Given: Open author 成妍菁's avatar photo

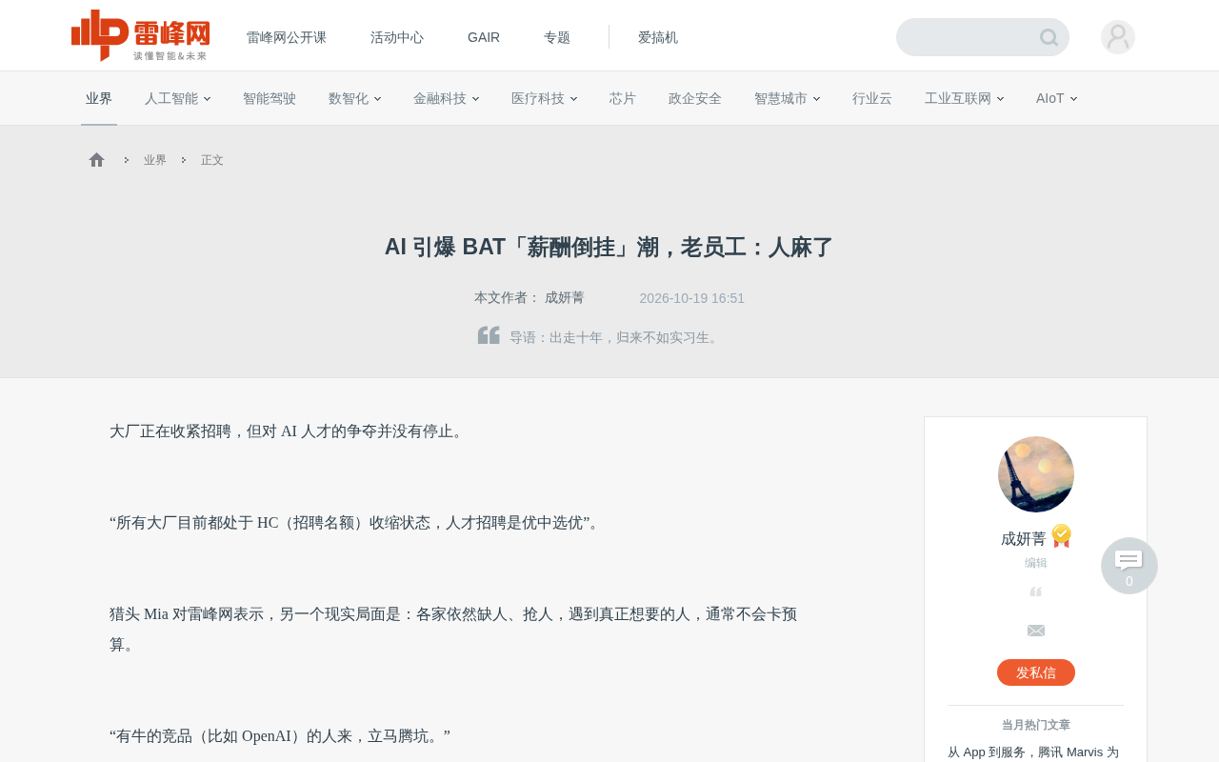Looking at the screenshot, I should coord(1036,474).
